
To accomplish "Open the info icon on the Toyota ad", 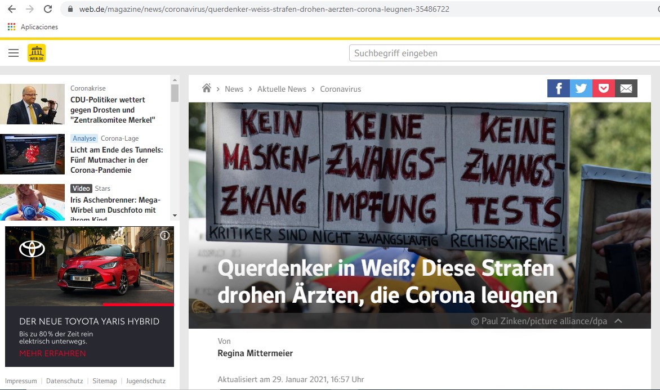I will tap(165, 236).
